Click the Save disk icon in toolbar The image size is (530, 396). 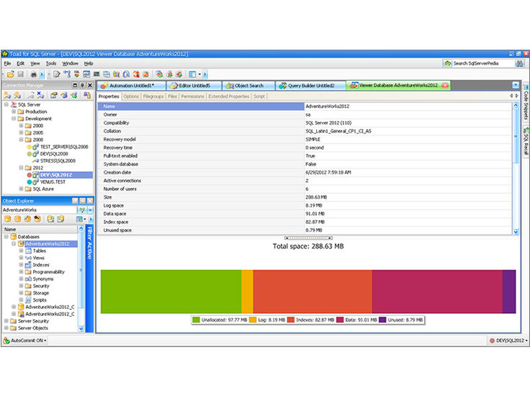tap(20, 74)
